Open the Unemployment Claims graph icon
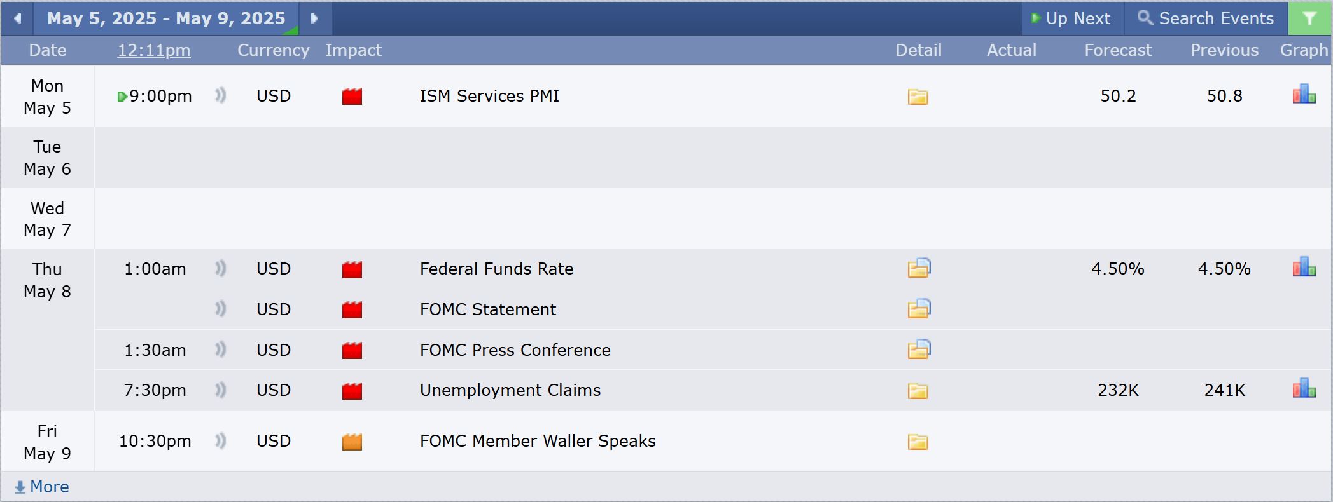1333x502 pixels. tap(1304, 388)
